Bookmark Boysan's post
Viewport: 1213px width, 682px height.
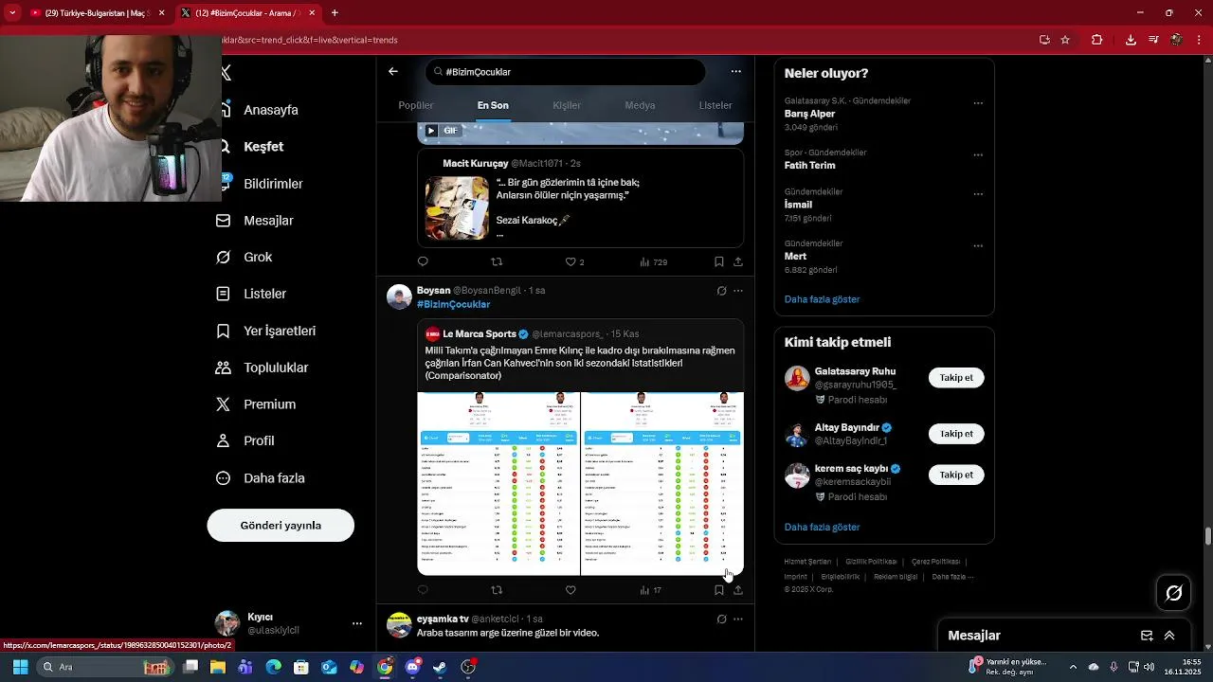click(718, 590)
